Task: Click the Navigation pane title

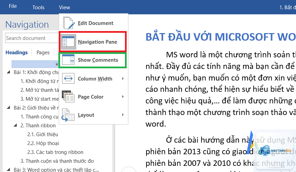Action: click(27, 25)
